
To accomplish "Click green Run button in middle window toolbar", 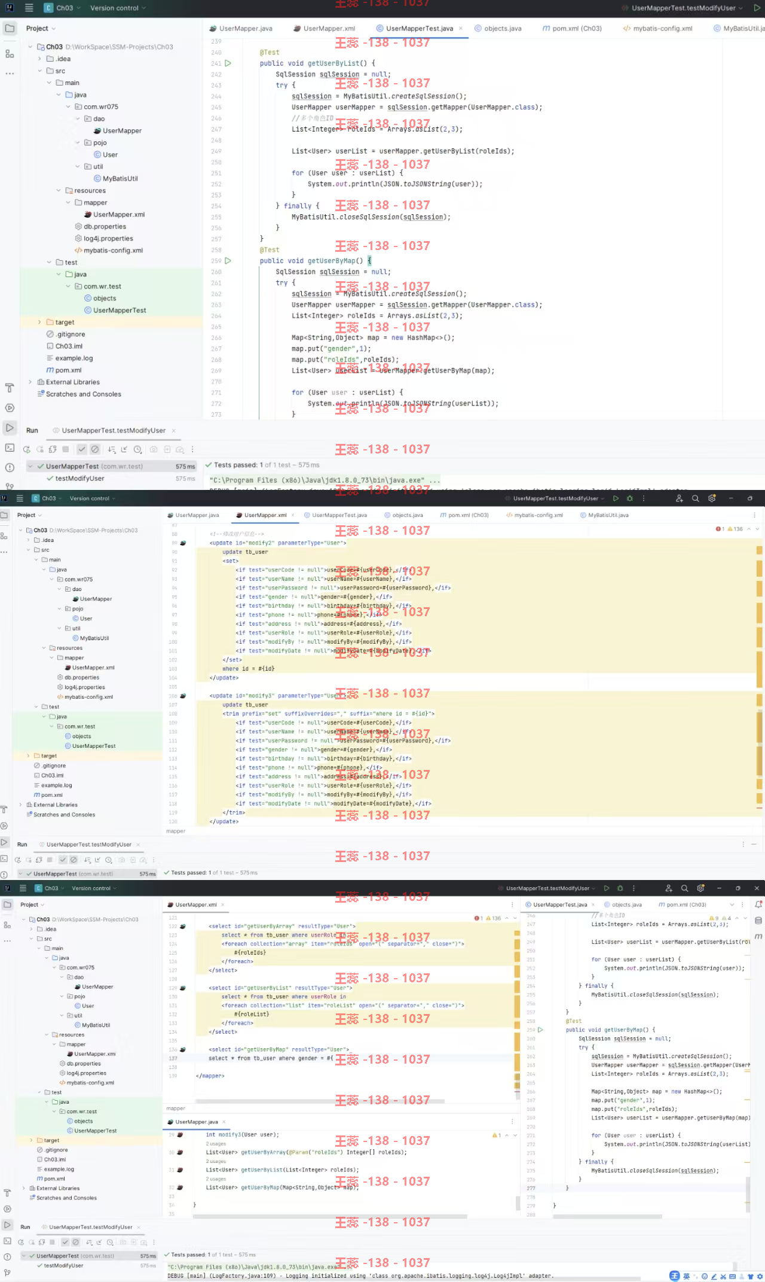I will point(617,498).
